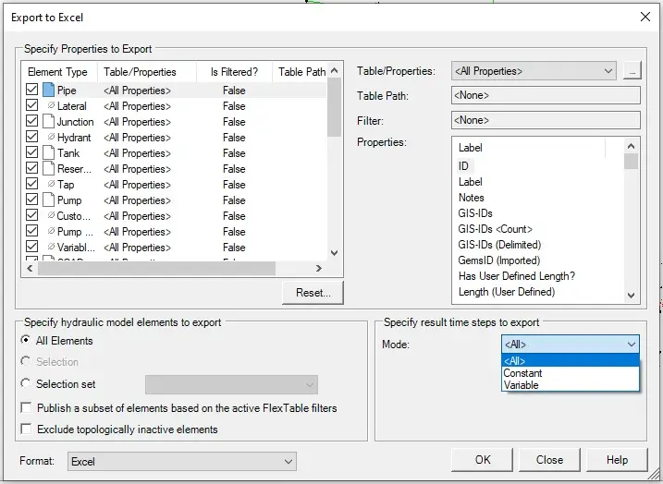Viewport: 663px width, 484px height.
Task: Enable Exclude topologically inactive elements
Action: (26, 430)
